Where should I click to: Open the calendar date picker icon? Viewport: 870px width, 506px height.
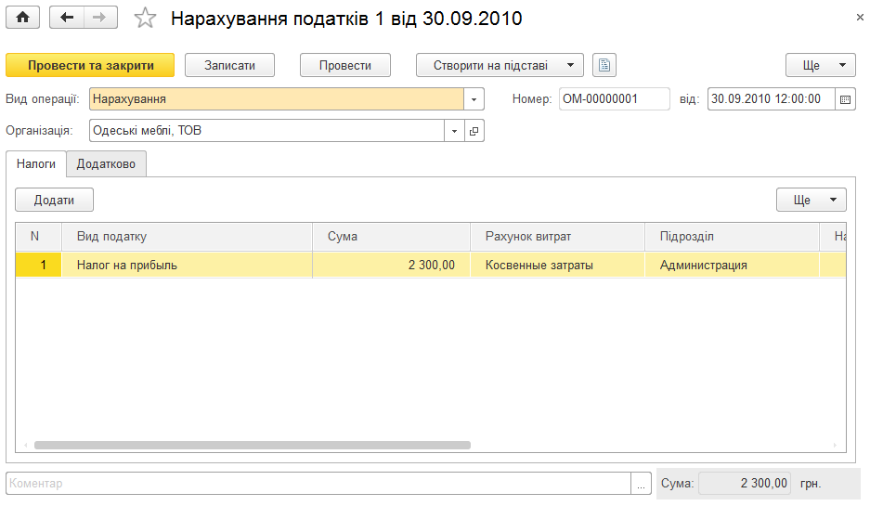pos(845,99)
